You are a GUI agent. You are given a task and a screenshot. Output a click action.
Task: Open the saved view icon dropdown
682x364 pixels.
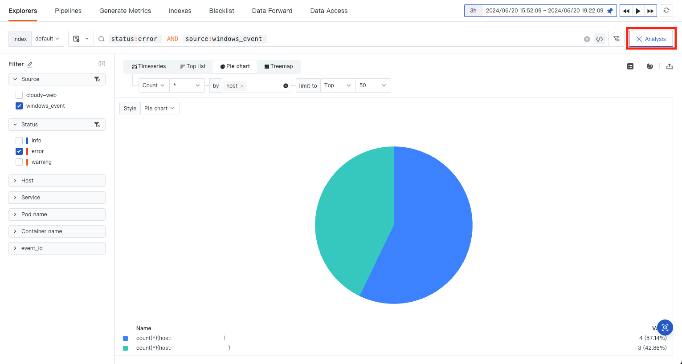tap(81, 39)
